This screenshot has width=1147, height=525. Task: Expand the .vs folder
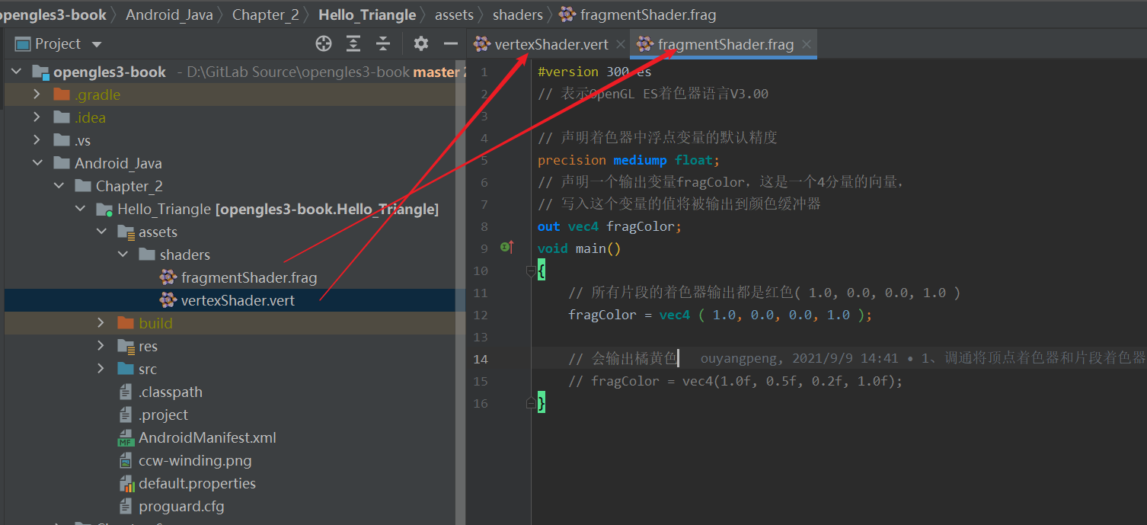pyautogui.click(x=37, y=140)
